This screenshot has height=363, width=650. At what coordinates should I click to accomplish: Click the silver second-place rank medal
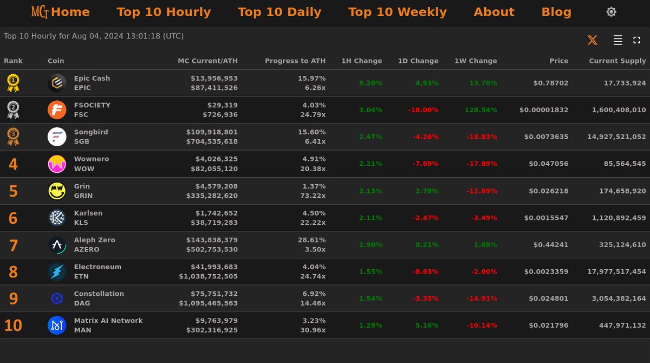point(13,110)
